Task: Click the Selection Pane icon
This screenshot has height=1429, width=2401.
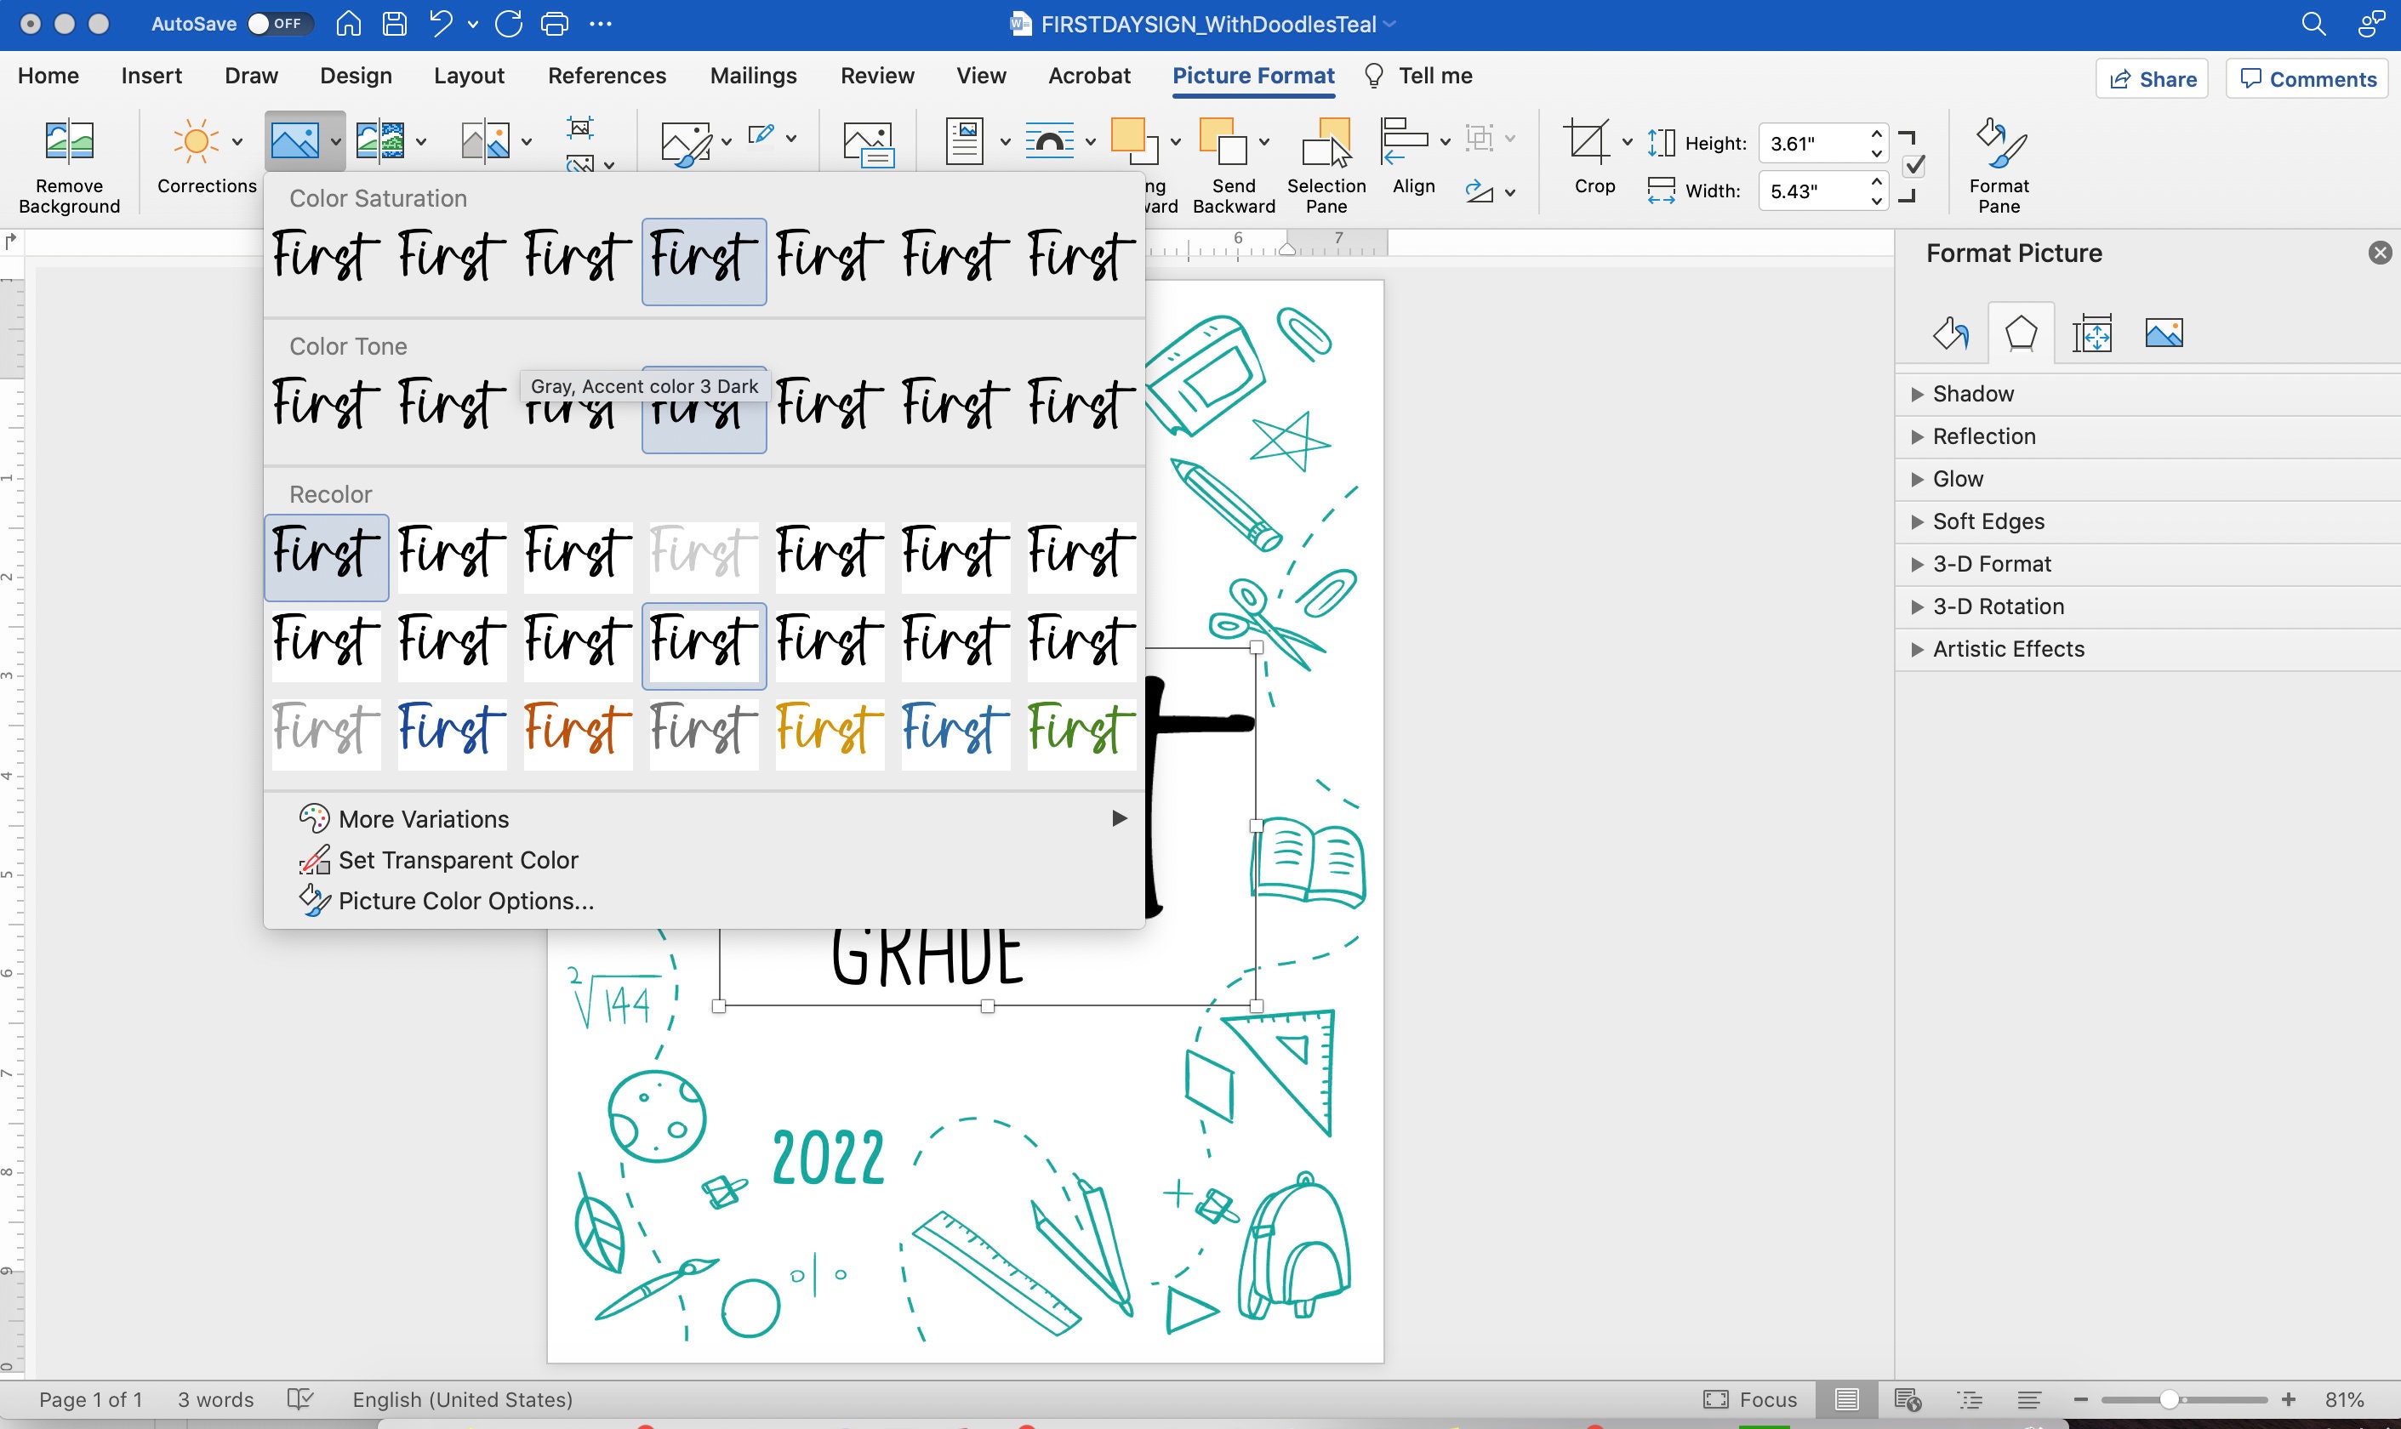Action: tap(1327, 143)
